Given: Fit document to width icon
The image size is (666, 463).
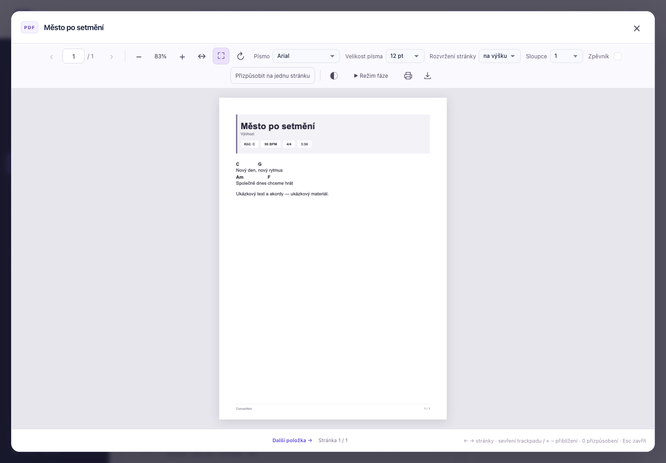Looking at the screenshot, I should coord(202,56).
